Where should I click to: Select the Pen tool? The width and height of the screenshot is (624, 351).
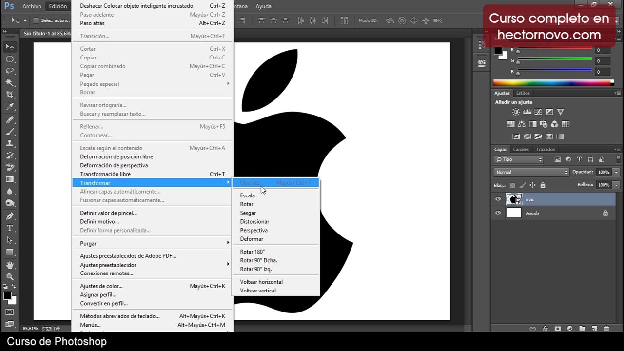[x=10, y=216]
